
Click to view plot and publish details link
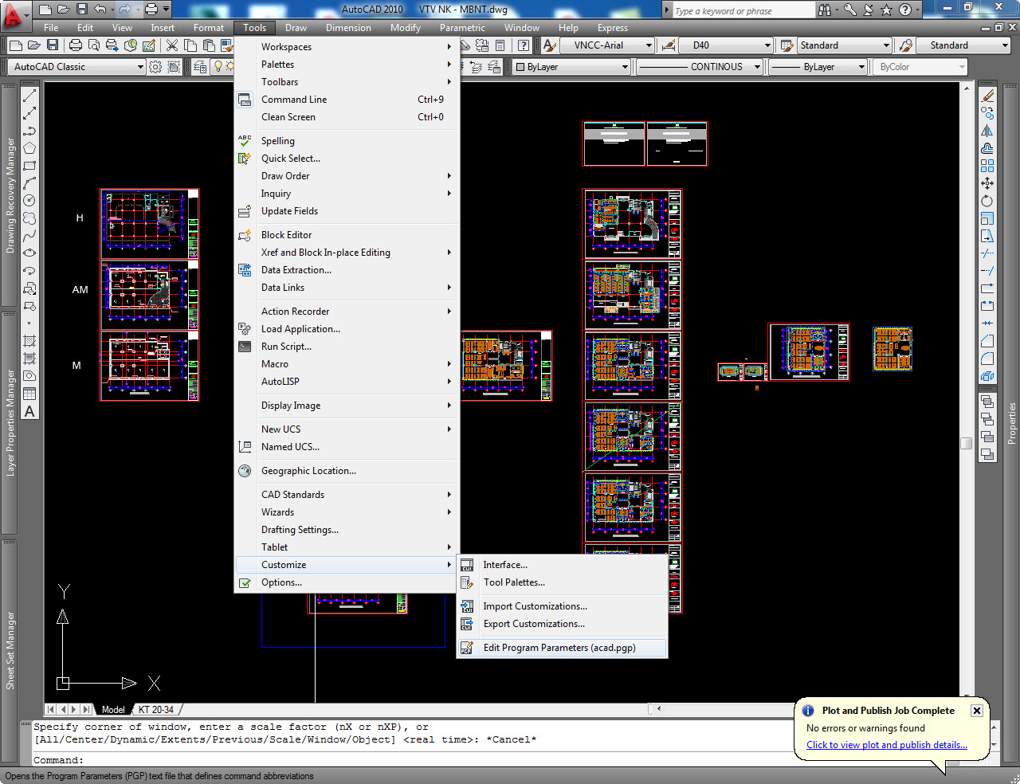point(887,745)
